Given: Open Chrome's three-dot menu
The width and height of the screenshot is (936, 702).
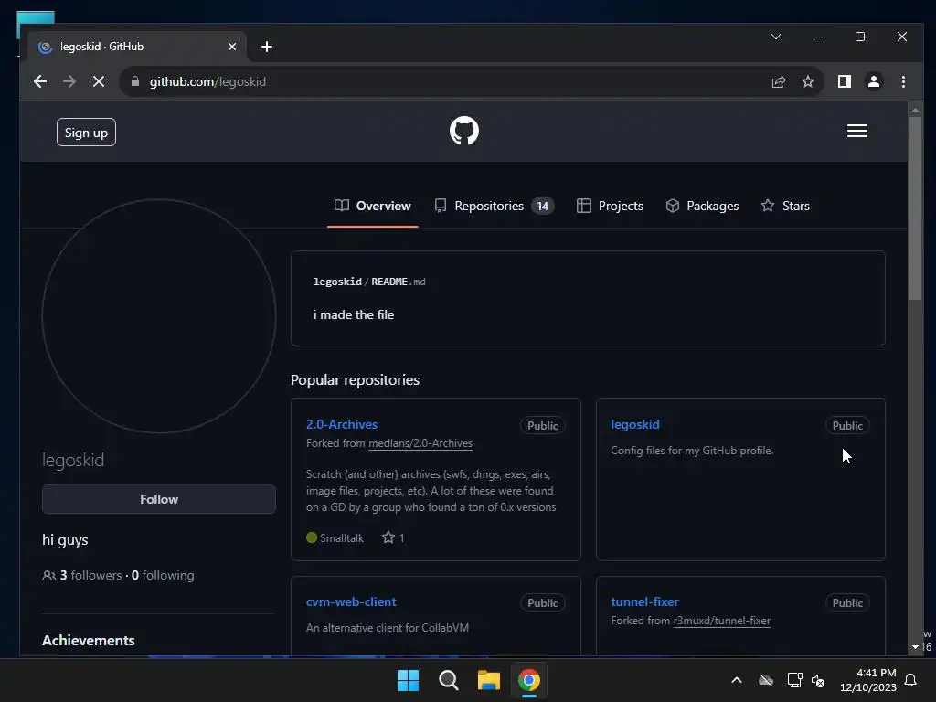Looking at the screenshot, I should click(x=903, y=81).
